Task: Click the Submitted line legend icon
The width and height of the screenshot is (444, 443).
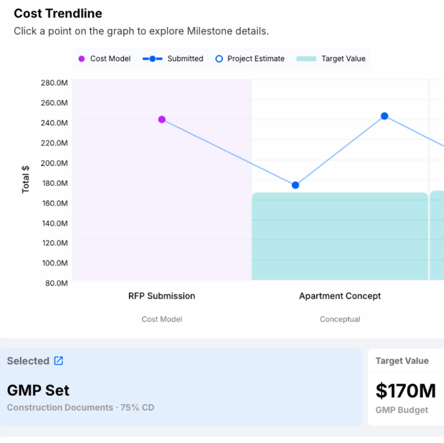Action: [x=153, y=58]
